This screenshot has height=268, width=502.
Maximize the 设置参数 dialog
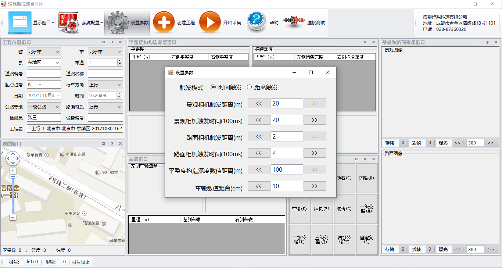311,72
